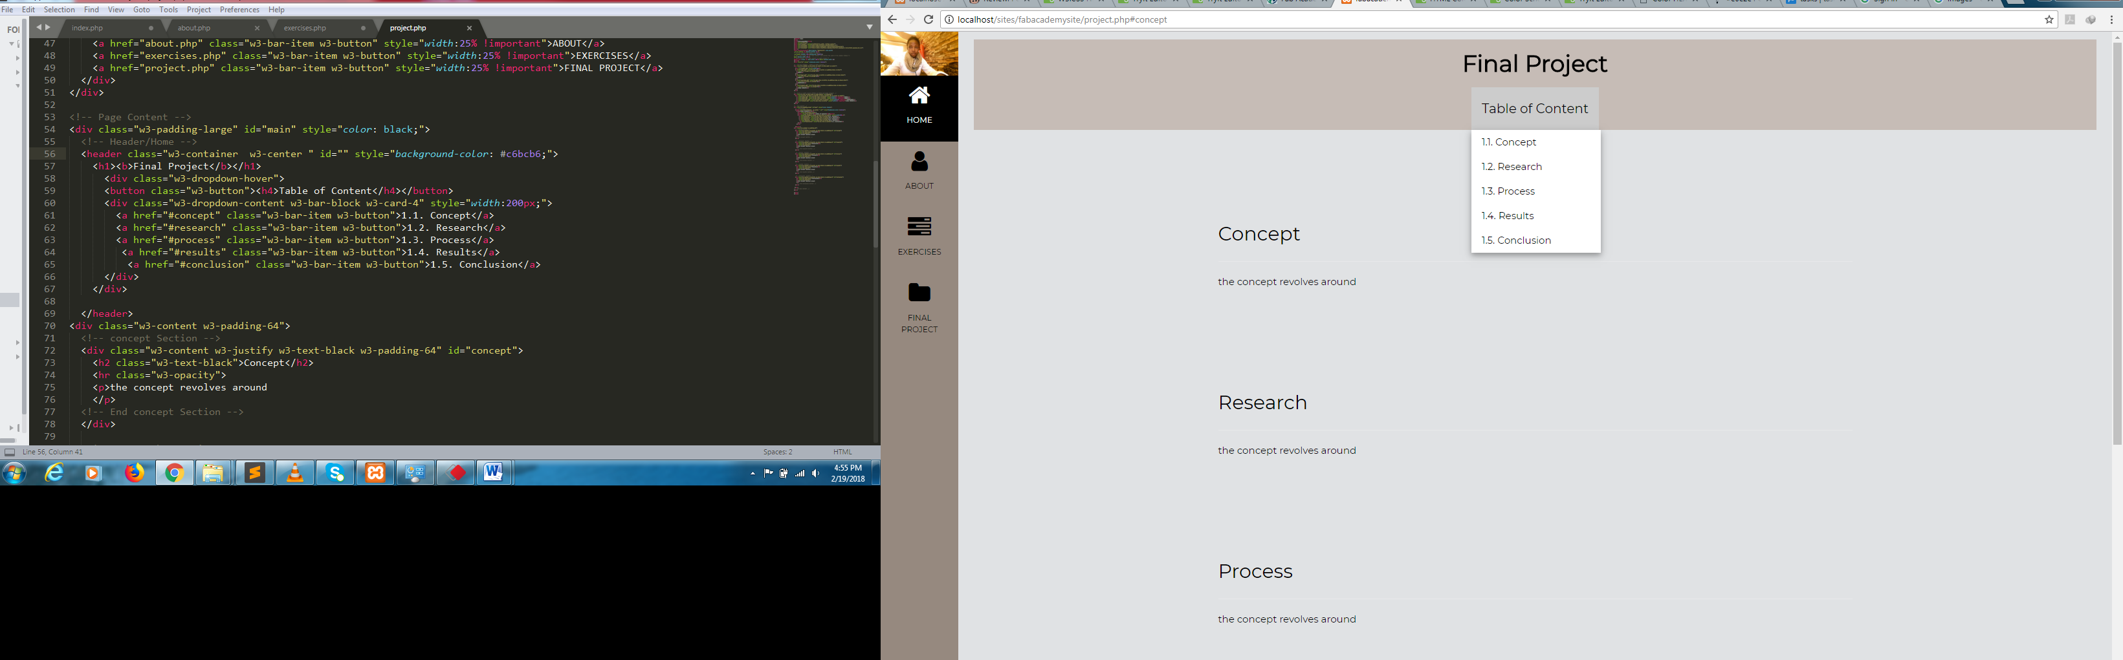Click the profile photo thumbnail in the sidebar
The image size is (2123, 660).
click(x=919, y=54)
